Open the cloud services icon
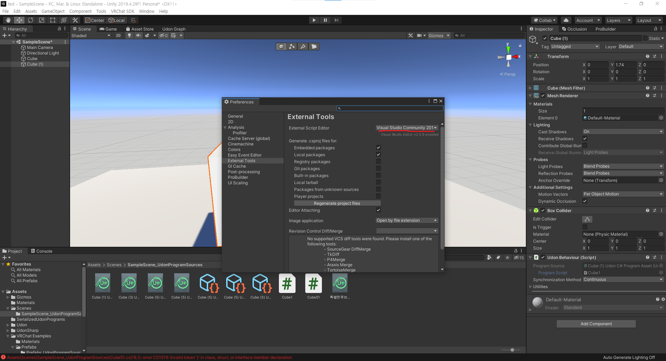Viewport: 666px width, 361px height. [566, 20]
